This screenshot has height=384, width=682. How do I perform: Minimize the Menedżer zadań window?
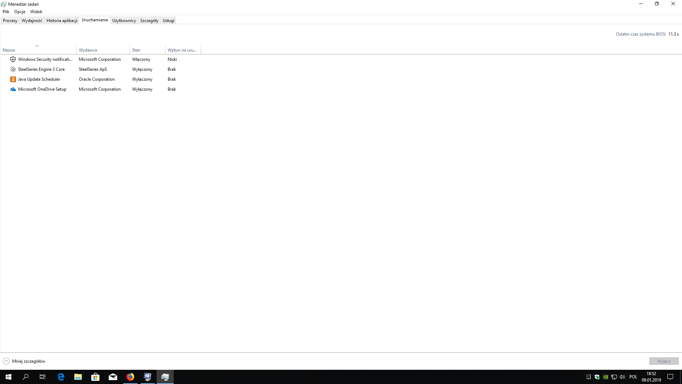(641, 4)
